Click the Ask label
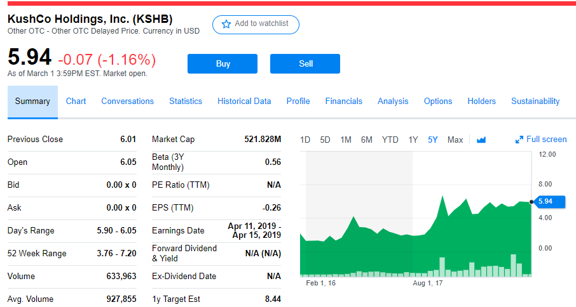576x307 pixels. click(x=15, y=207)
